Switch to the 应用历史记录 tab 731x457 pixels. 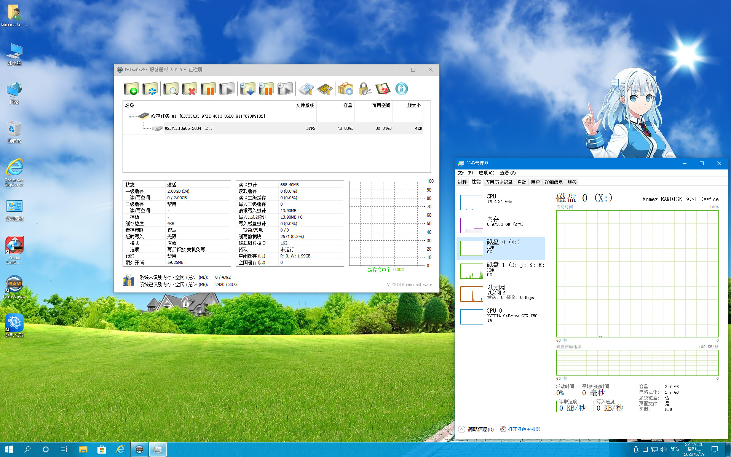coord(499,182)
